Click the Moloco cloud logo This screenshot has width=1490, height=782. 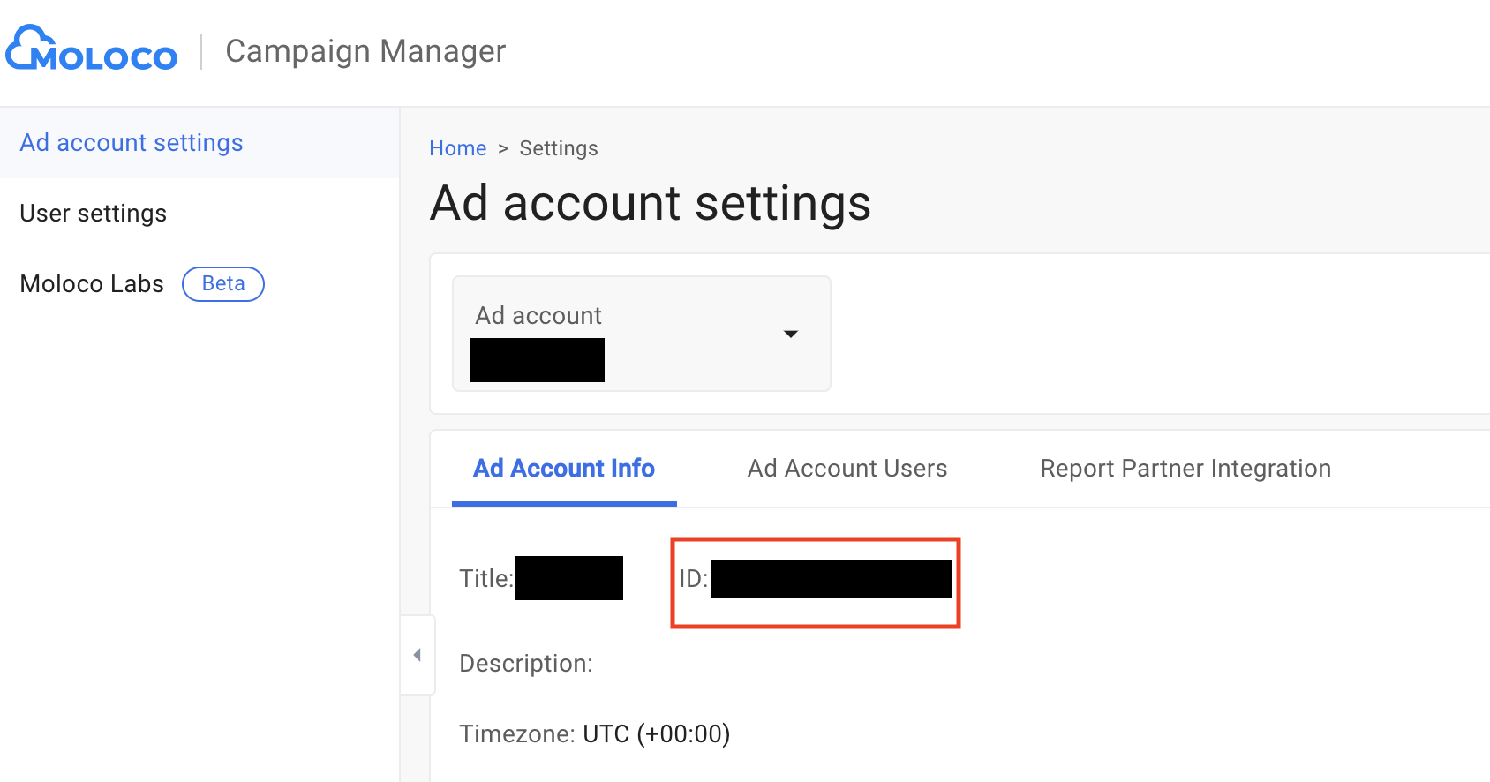pyautogui.click(x=92, y=49)
